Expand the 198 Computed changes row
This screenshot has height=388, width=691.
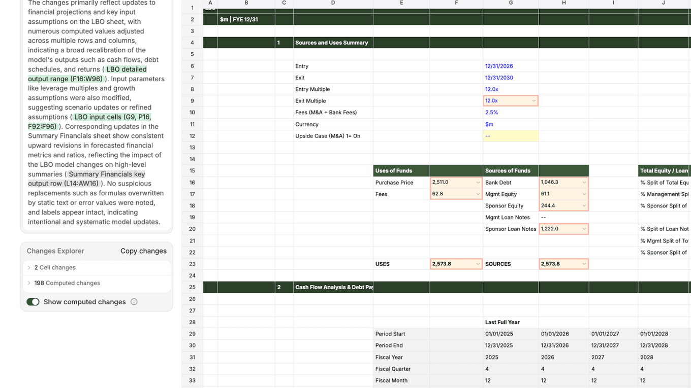point(97,283)
